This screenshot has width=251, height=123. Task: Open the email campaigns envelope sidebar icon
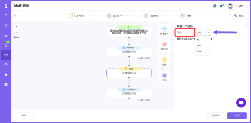6,55
